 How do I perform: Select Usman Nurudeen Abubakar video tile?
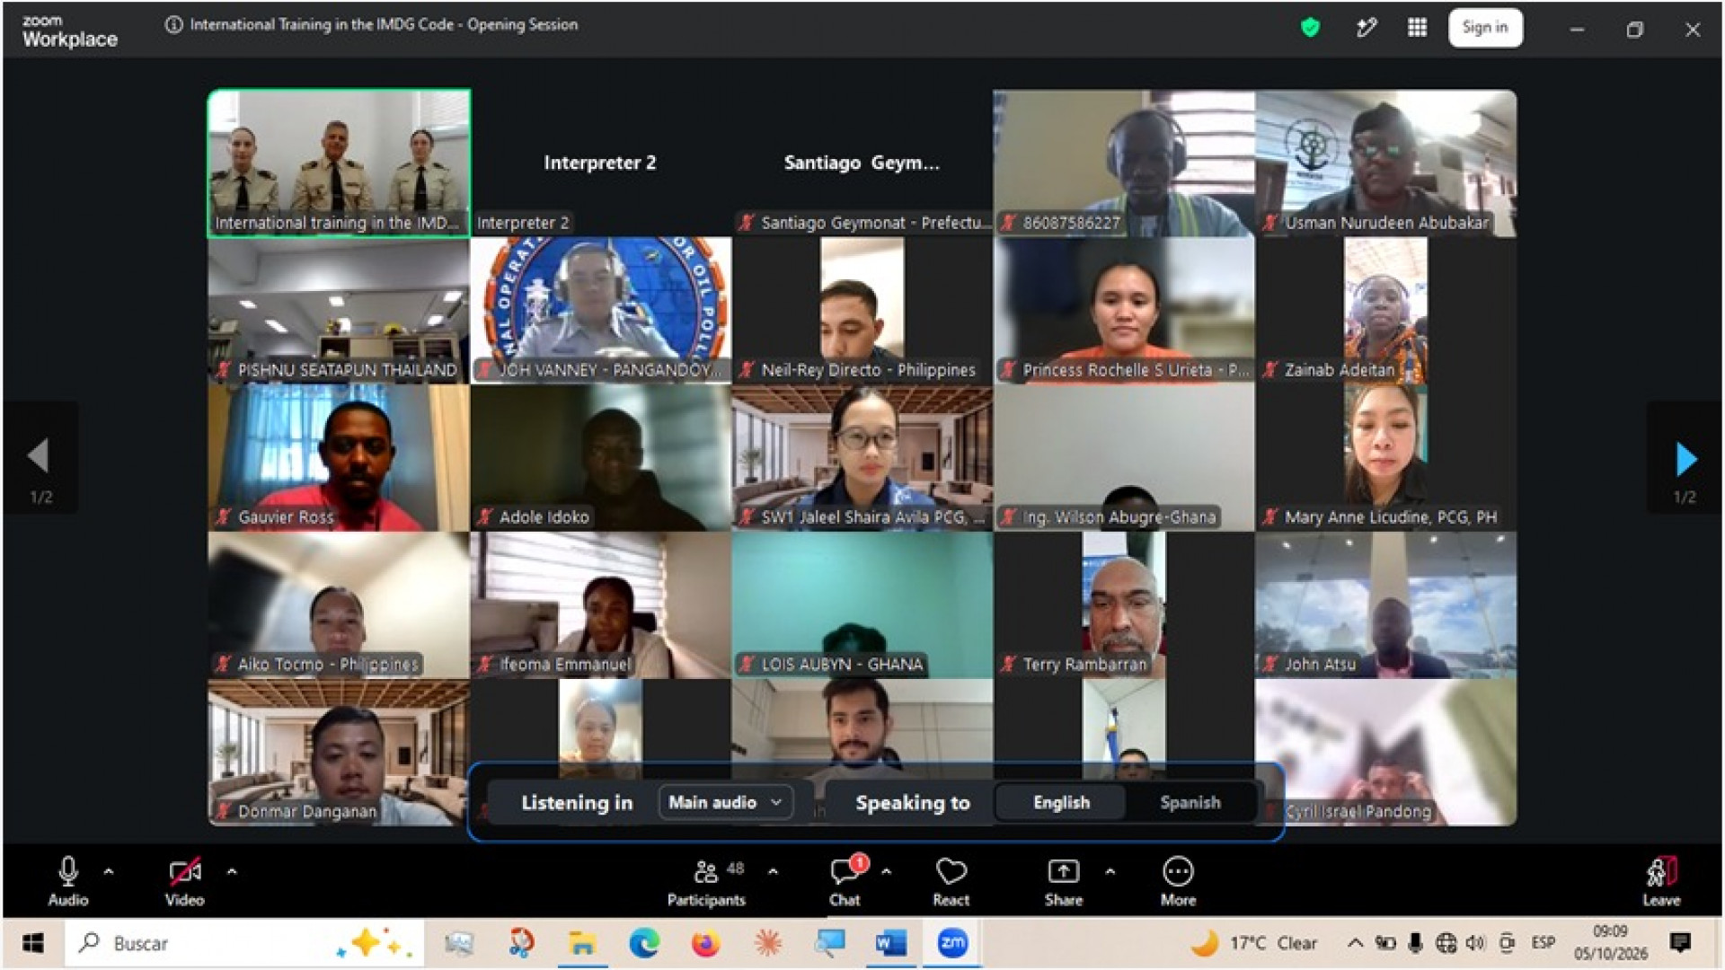point(1386,163)
